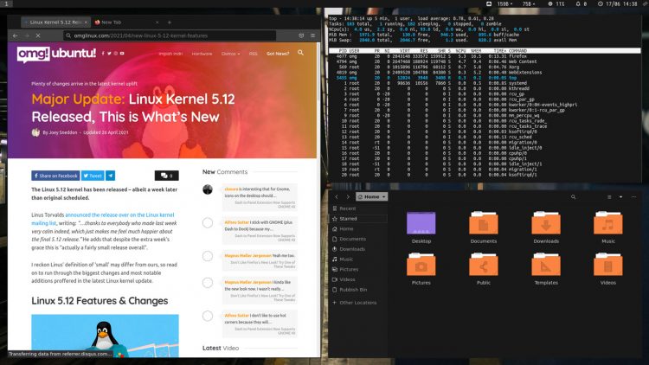649x365 pixels.
Task: Select the Videos folder icon in grid
Action: point(608,265)
